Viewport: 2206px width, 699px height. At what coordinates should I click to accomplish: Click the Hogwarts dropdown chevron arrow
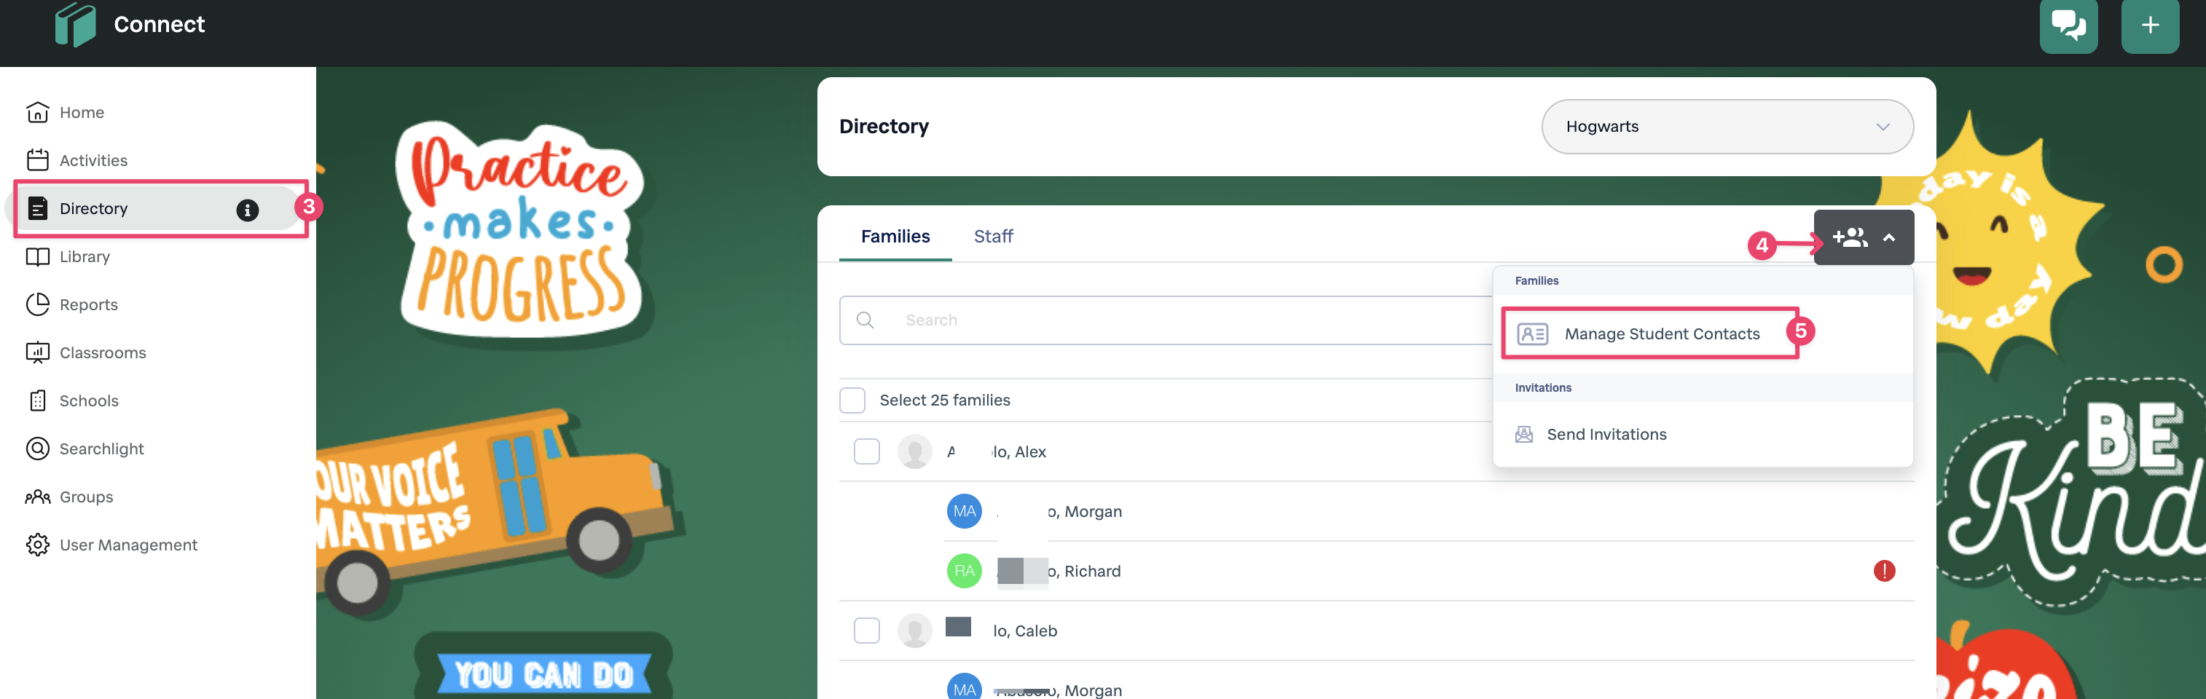[1883, 127]
